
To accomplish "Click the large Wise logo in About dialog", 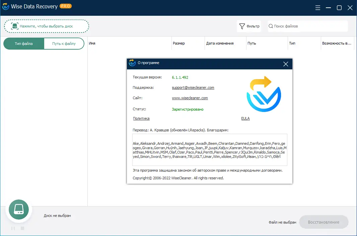I will point(264,94).
